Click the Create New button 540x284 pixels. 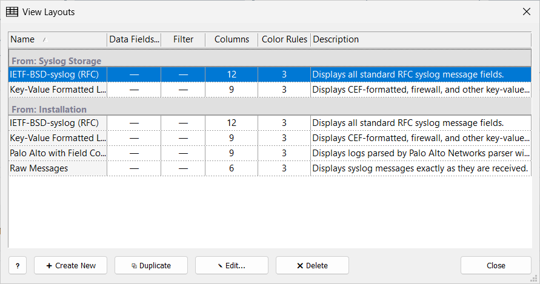point(70,265)
